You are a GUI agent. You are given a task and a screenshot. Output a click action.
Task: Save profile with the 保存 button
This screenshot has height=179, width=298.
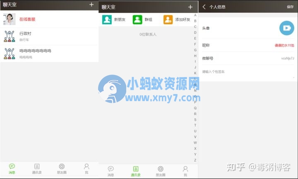click(290, 7)
